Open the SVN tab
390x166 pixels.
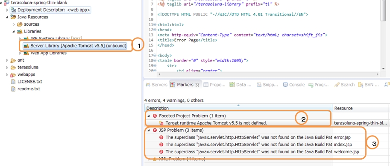[x=368, y=85]
